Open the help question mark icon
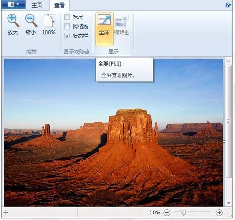The image size is (235, 220). [227, 5]
